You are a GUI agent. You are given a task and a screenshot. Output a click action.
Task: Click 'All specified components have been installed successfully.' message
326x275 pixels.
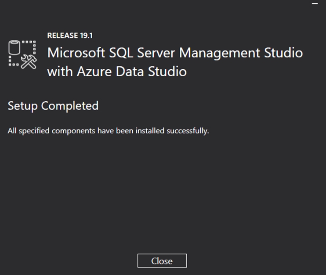109,131
